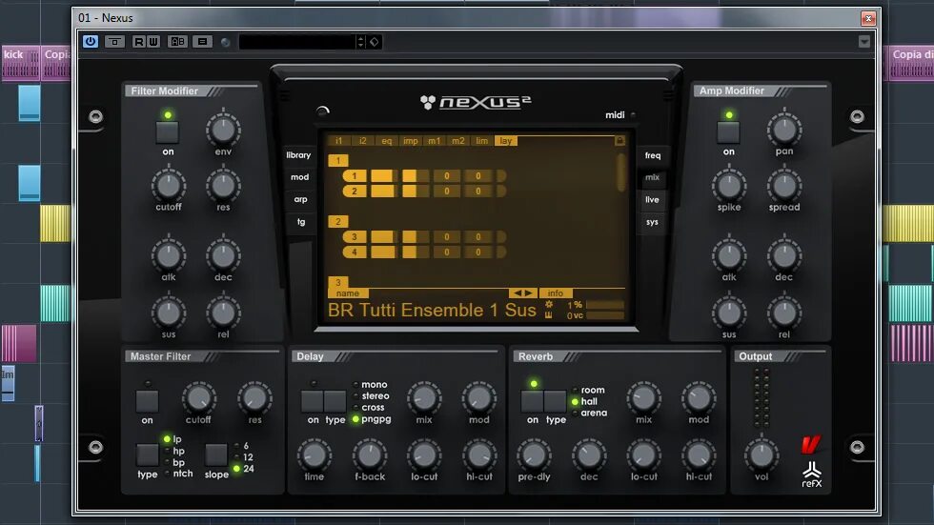934x525 pixels.
Task: Click the red Vengeance V logo
Action: (x=811, y=444)
